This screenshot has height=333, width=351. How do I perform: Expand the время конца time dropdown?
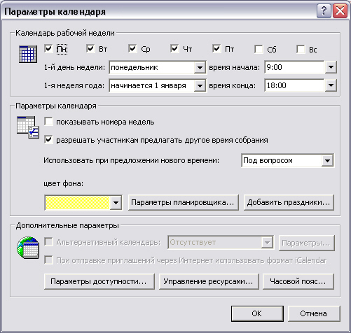tap(331, 85)
